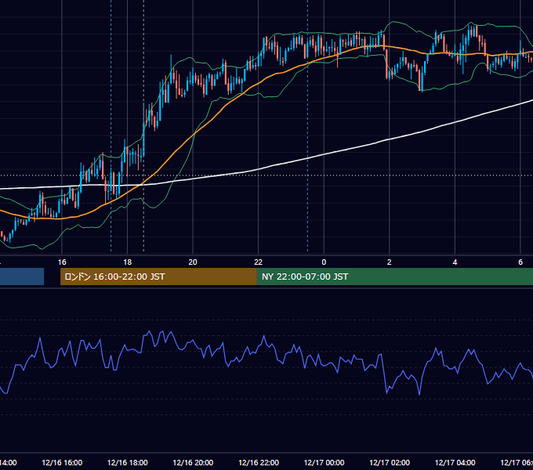Viewport: 533px width, 470px height.
Task: Click the 12/17 00:00 label on the lower time axis
Action: [324, 462]
